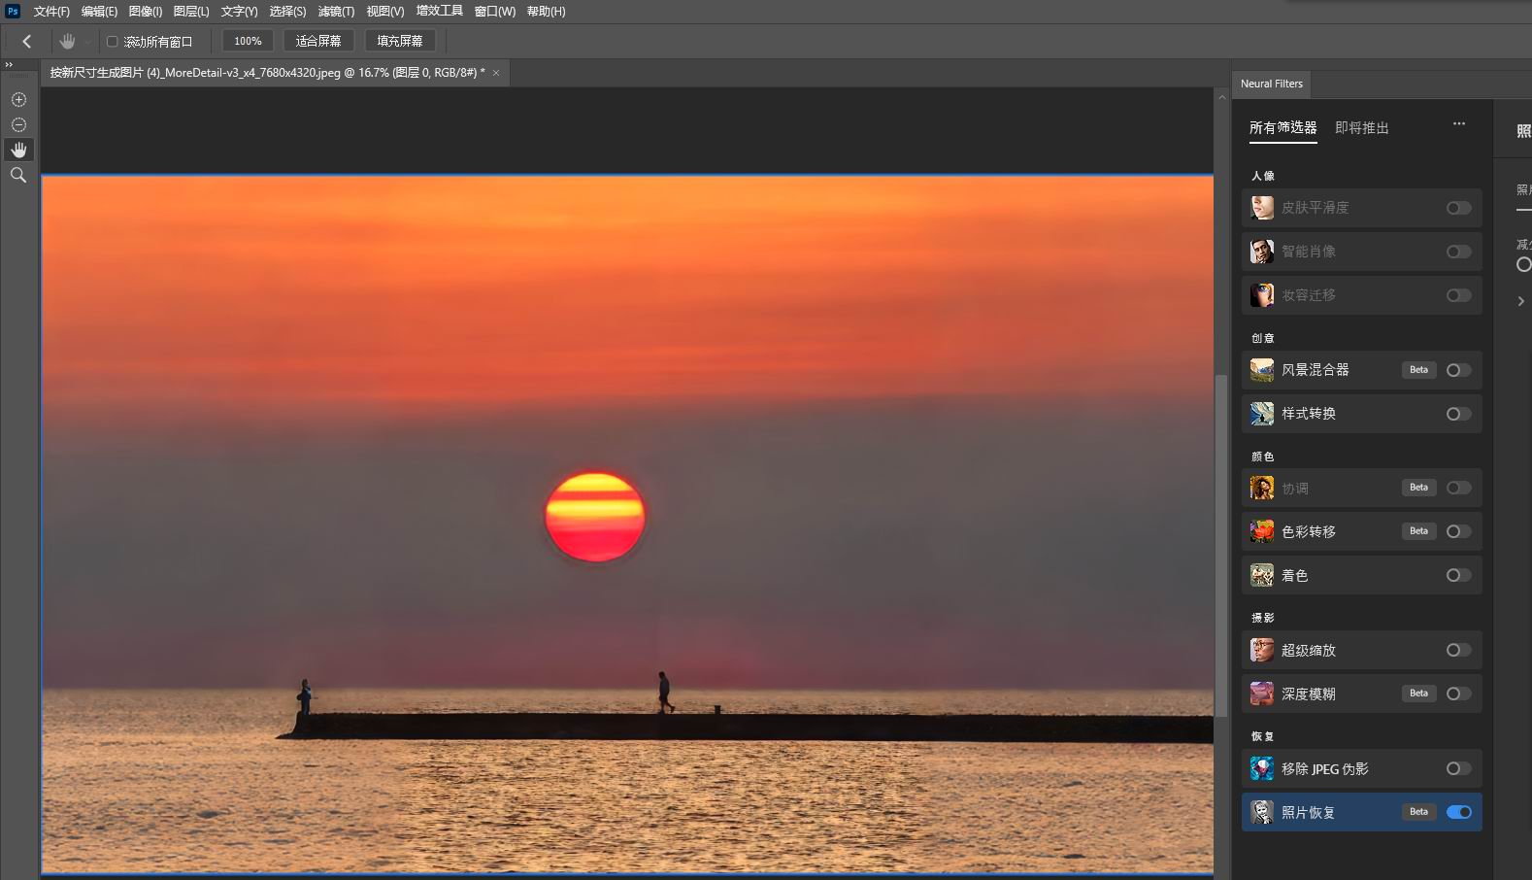Click the 样式转换 filter thumbnail icon
The image size is (1532, 880).
pos(1261,414)
